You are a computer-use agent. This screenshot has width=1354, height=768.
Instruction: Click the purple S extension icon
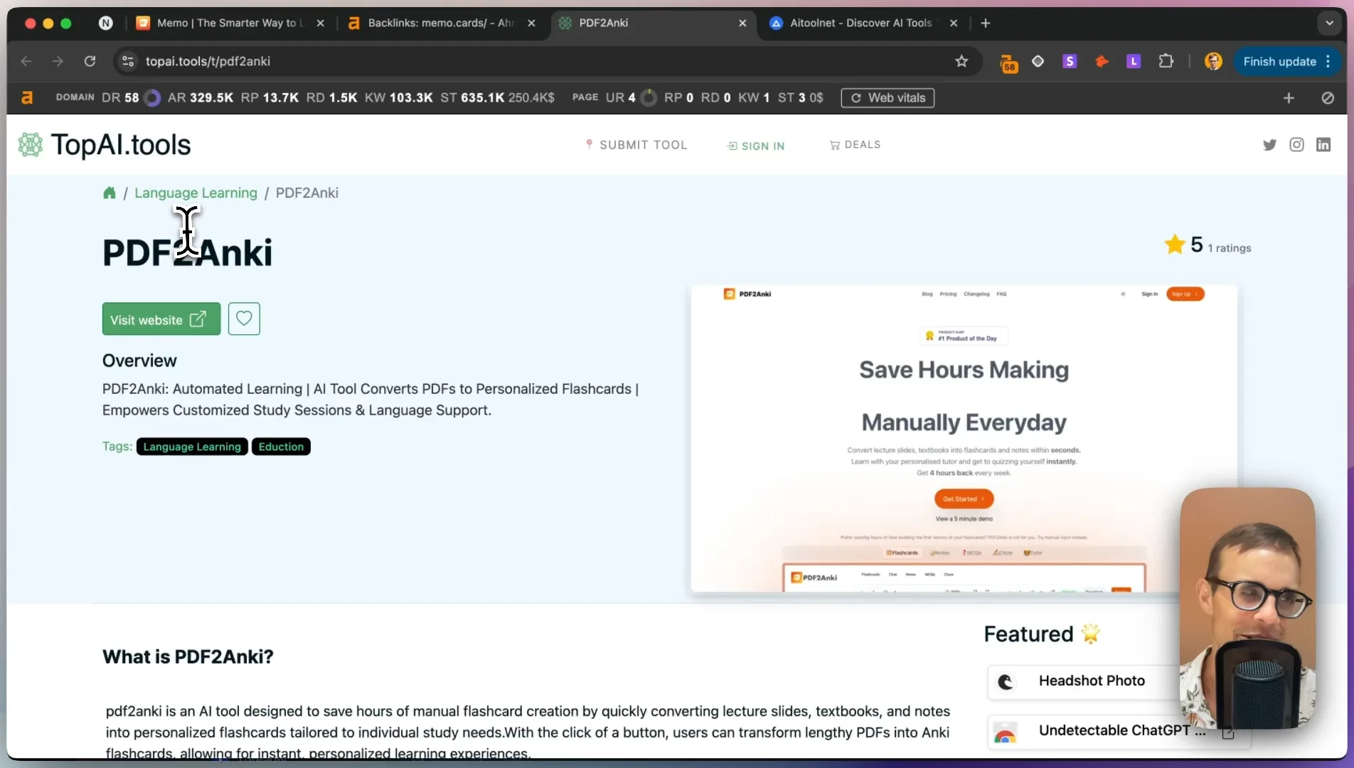coord(1070,61)
